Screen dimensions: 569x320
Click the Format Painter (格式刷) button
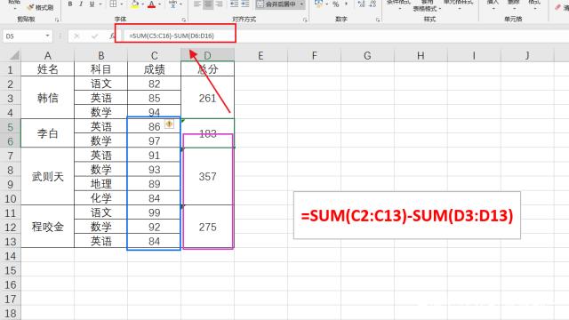click(x=40, y=7)
